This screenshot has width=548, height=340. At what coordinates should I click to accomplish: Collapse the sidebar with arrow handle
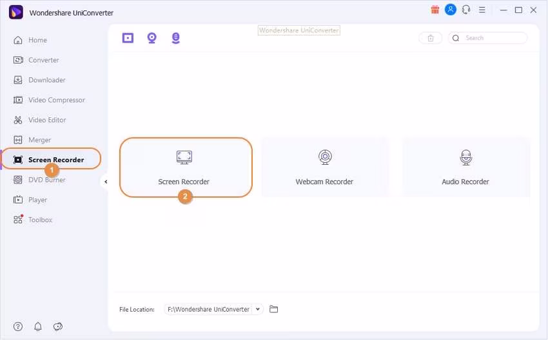(x=106, y=182)
